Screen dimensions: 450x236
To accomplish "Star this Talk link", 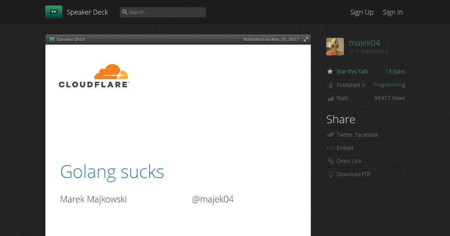I will pos(352,72).
